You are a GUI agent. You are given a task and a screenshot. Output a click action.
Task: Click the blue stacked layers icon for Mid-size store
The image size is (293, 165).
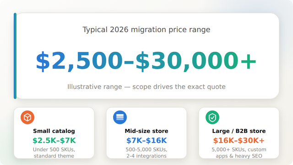(120, 117)
